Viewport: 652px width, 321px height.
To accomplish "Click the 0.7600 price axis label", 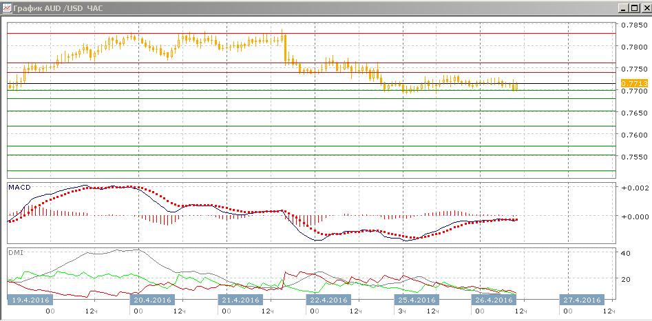I will coord(633,135).
